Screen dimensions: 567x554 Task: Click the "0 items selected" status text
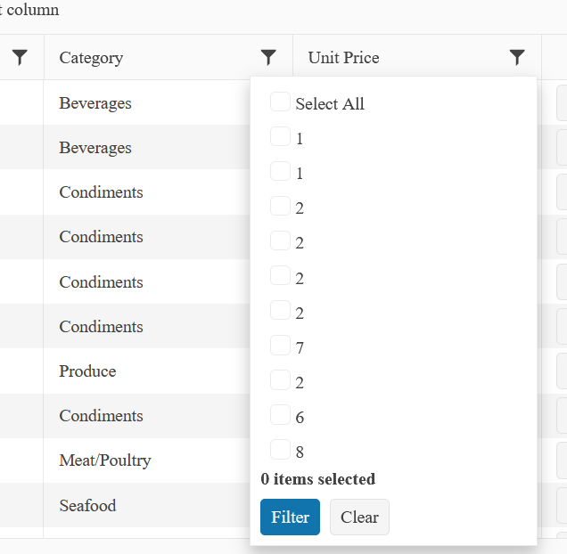(318, 479)
